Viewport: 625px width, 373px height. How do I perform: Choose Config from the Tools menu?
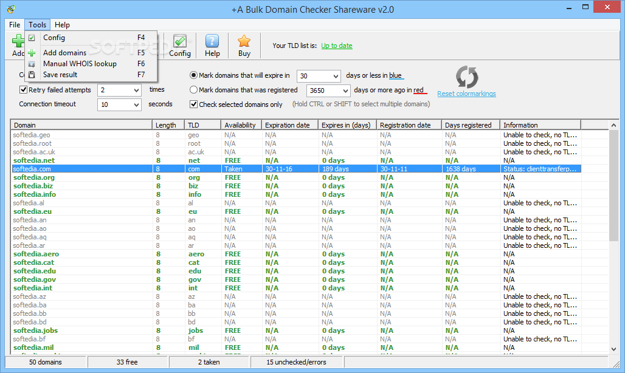(x=91, y=38)
